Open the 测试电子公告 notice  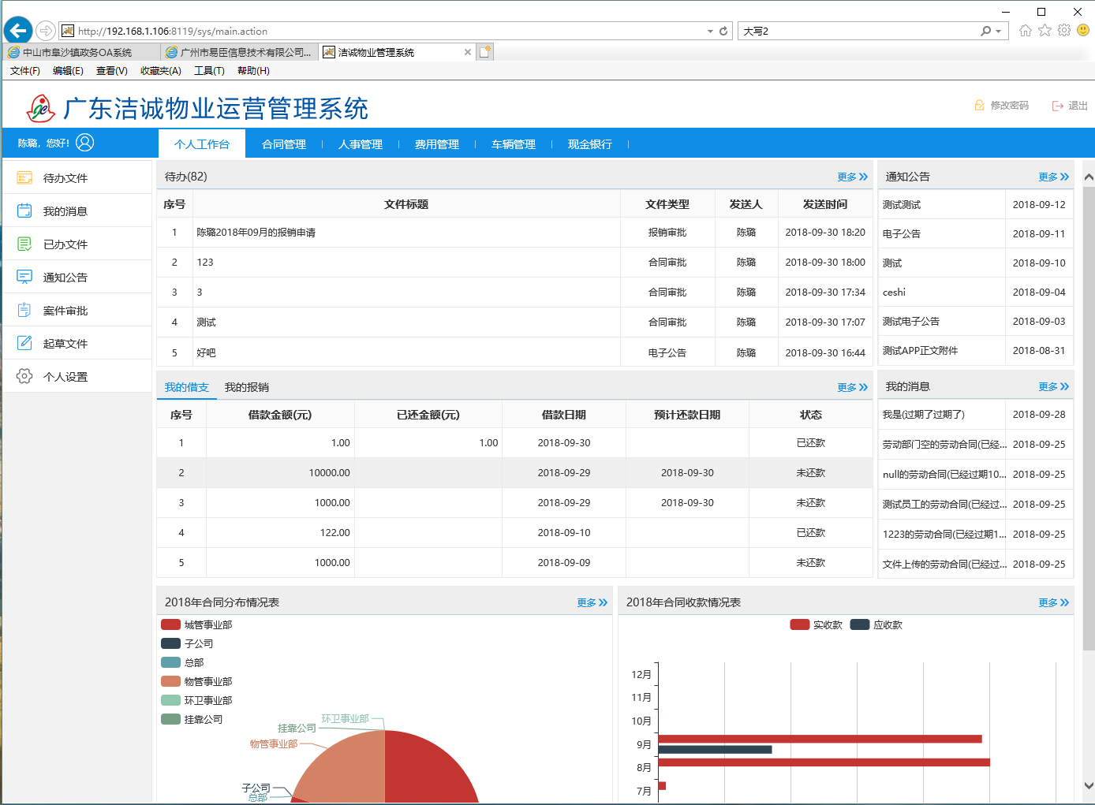911,321
